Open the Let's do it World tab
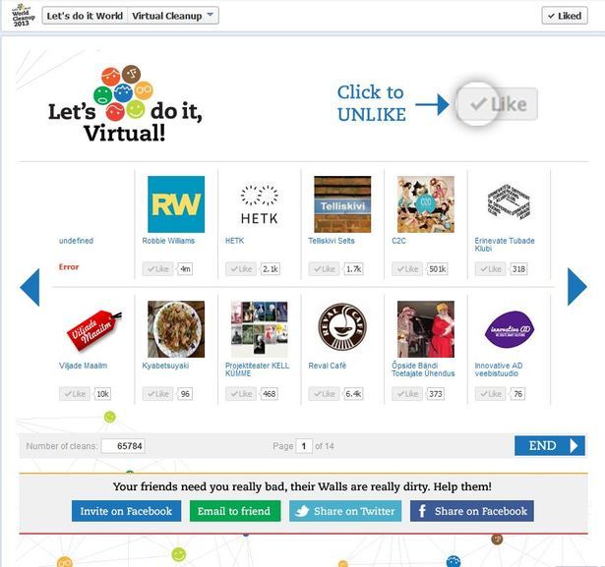This screenshot has height=567, width=605. pos(85,16)
